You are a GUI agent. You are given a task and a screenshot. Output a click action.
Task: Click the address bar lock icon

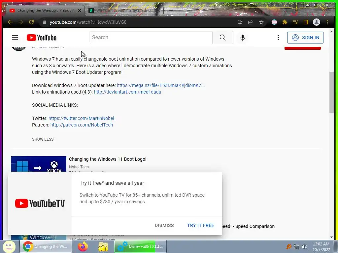tap(45, 22)
